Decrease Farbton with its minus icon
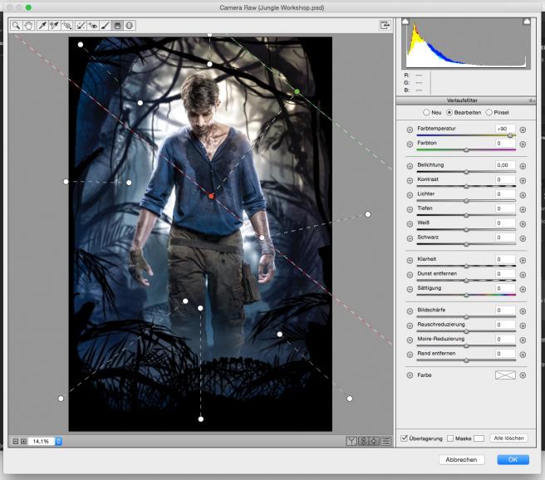 point(410,144)
